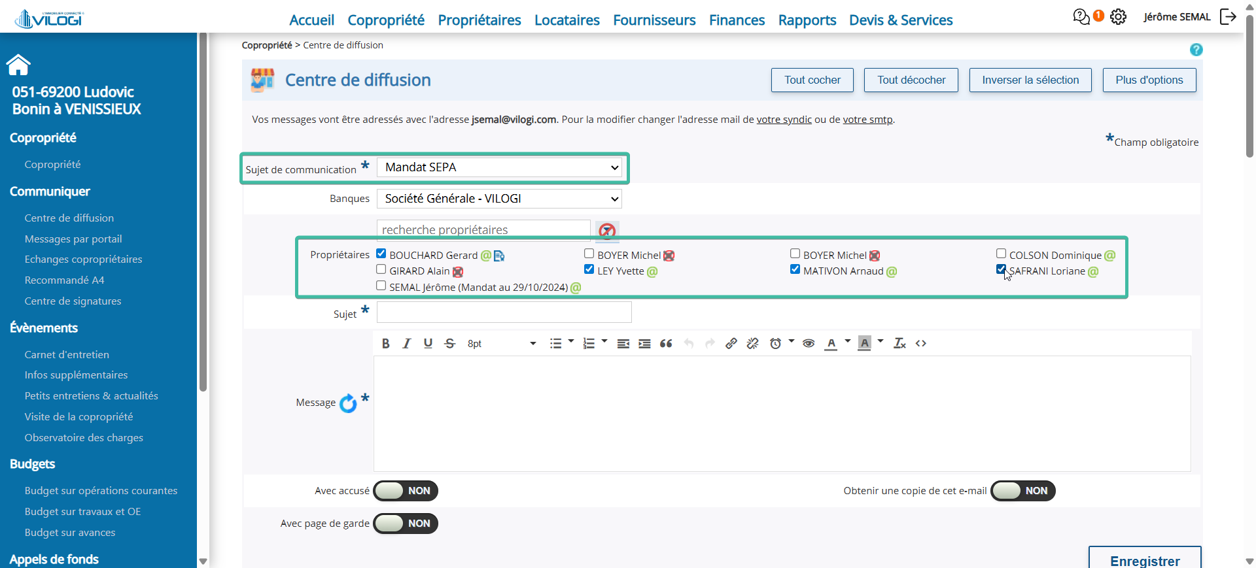This screenshot has height=568, width=1256.
Task: Click the Inverser la sélection button
Action: [x=1030, y=80]
